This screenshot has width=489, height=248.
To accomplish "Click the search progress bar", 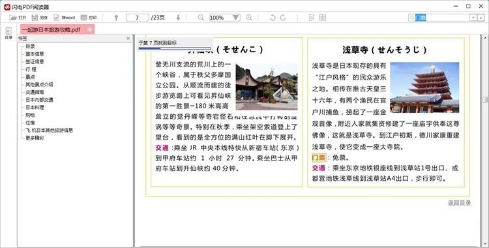I will 175,48.
